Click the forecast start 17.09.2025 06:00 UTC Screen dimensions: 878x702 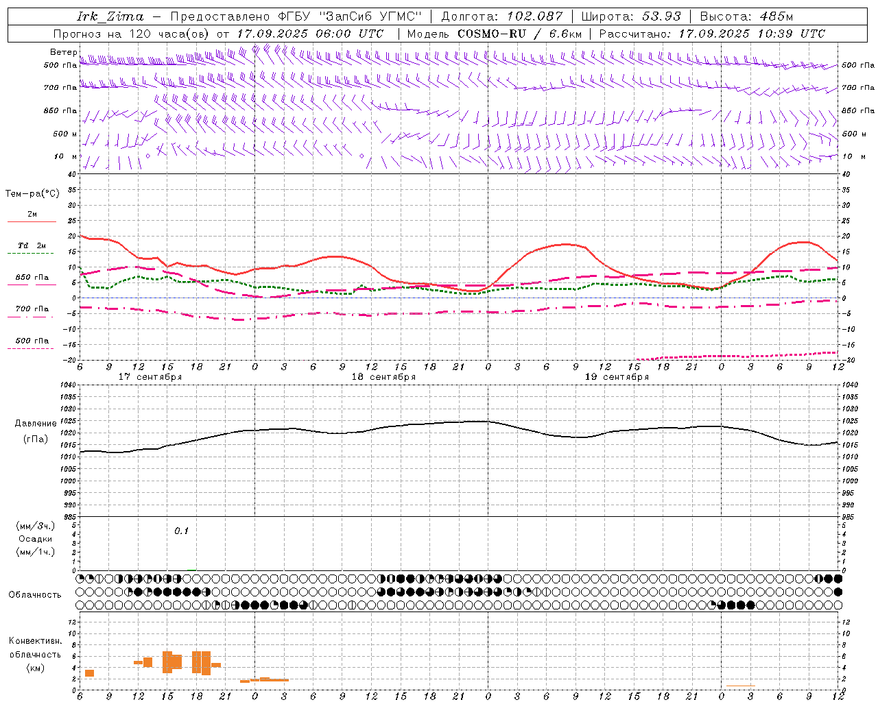[x=310, y=34]
